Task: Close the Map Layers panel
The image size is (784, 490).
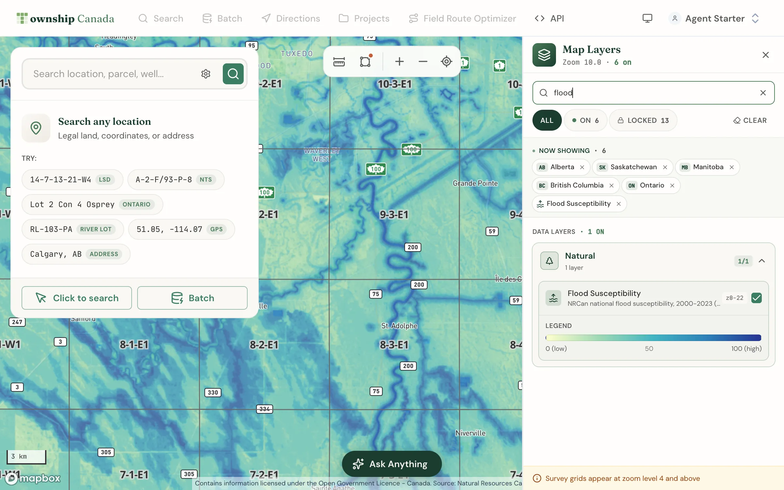Action: point(765,55)
